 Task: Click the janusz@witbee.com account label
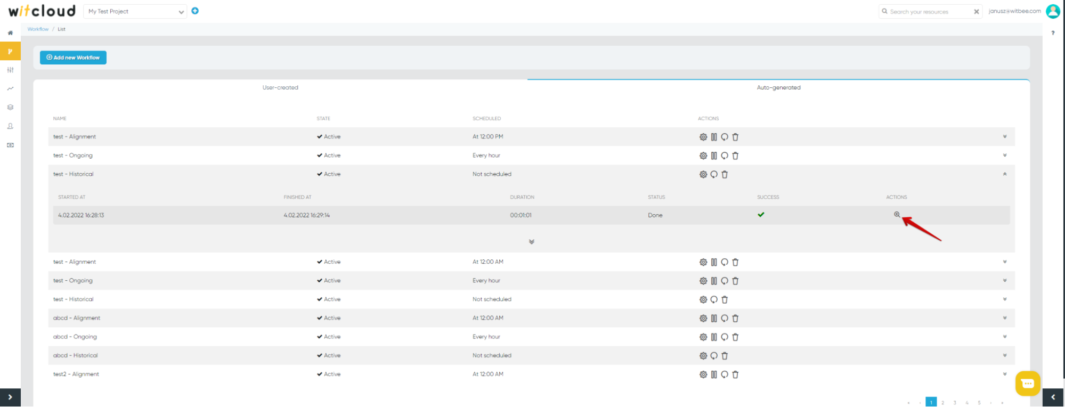click(x=1014, y=11)
